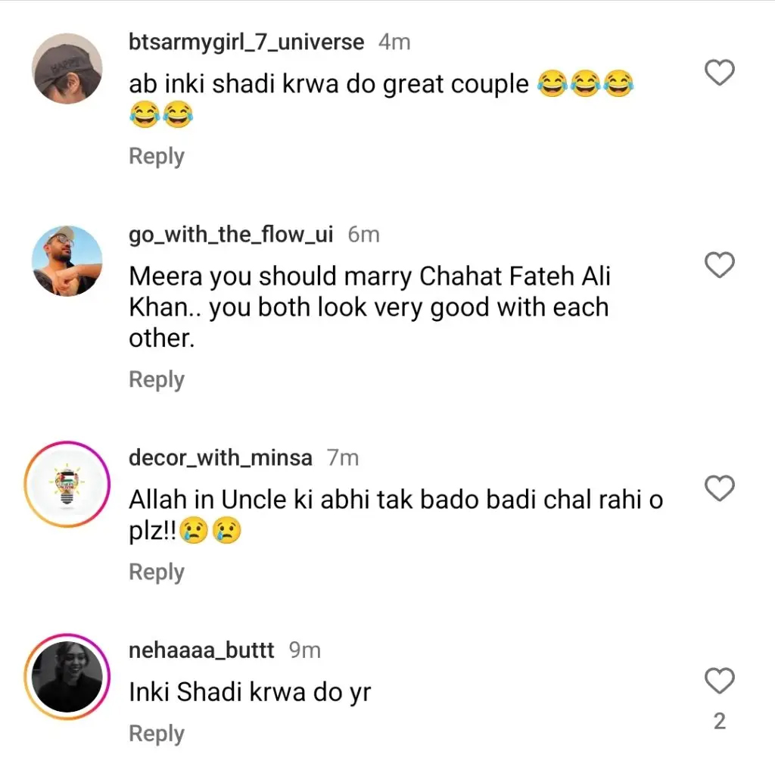775x767 pixels.
Task: Reply to the "great couple" comment
Action: 157,157
